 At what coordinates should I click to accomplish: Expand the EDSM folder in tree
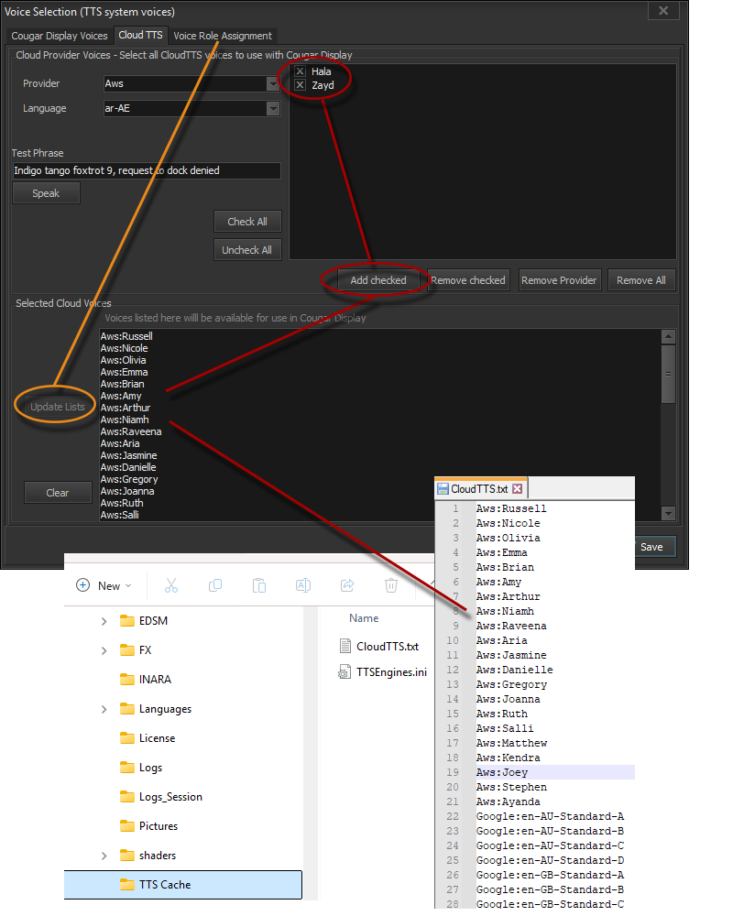pos(104,621)
